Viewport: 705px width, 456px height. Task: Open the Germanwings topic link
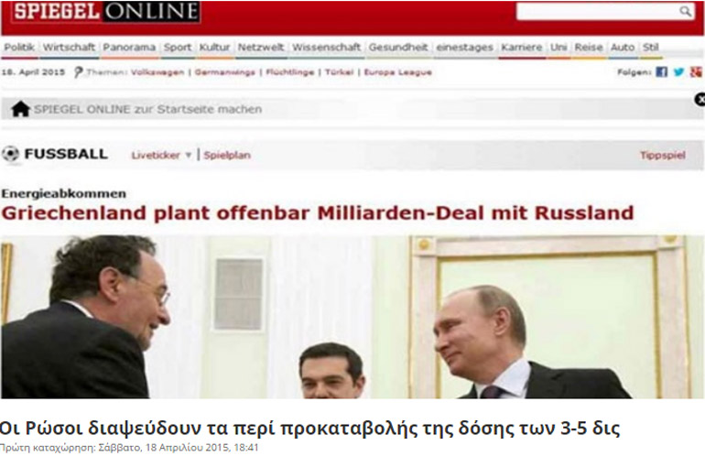(x=225, y=72)
